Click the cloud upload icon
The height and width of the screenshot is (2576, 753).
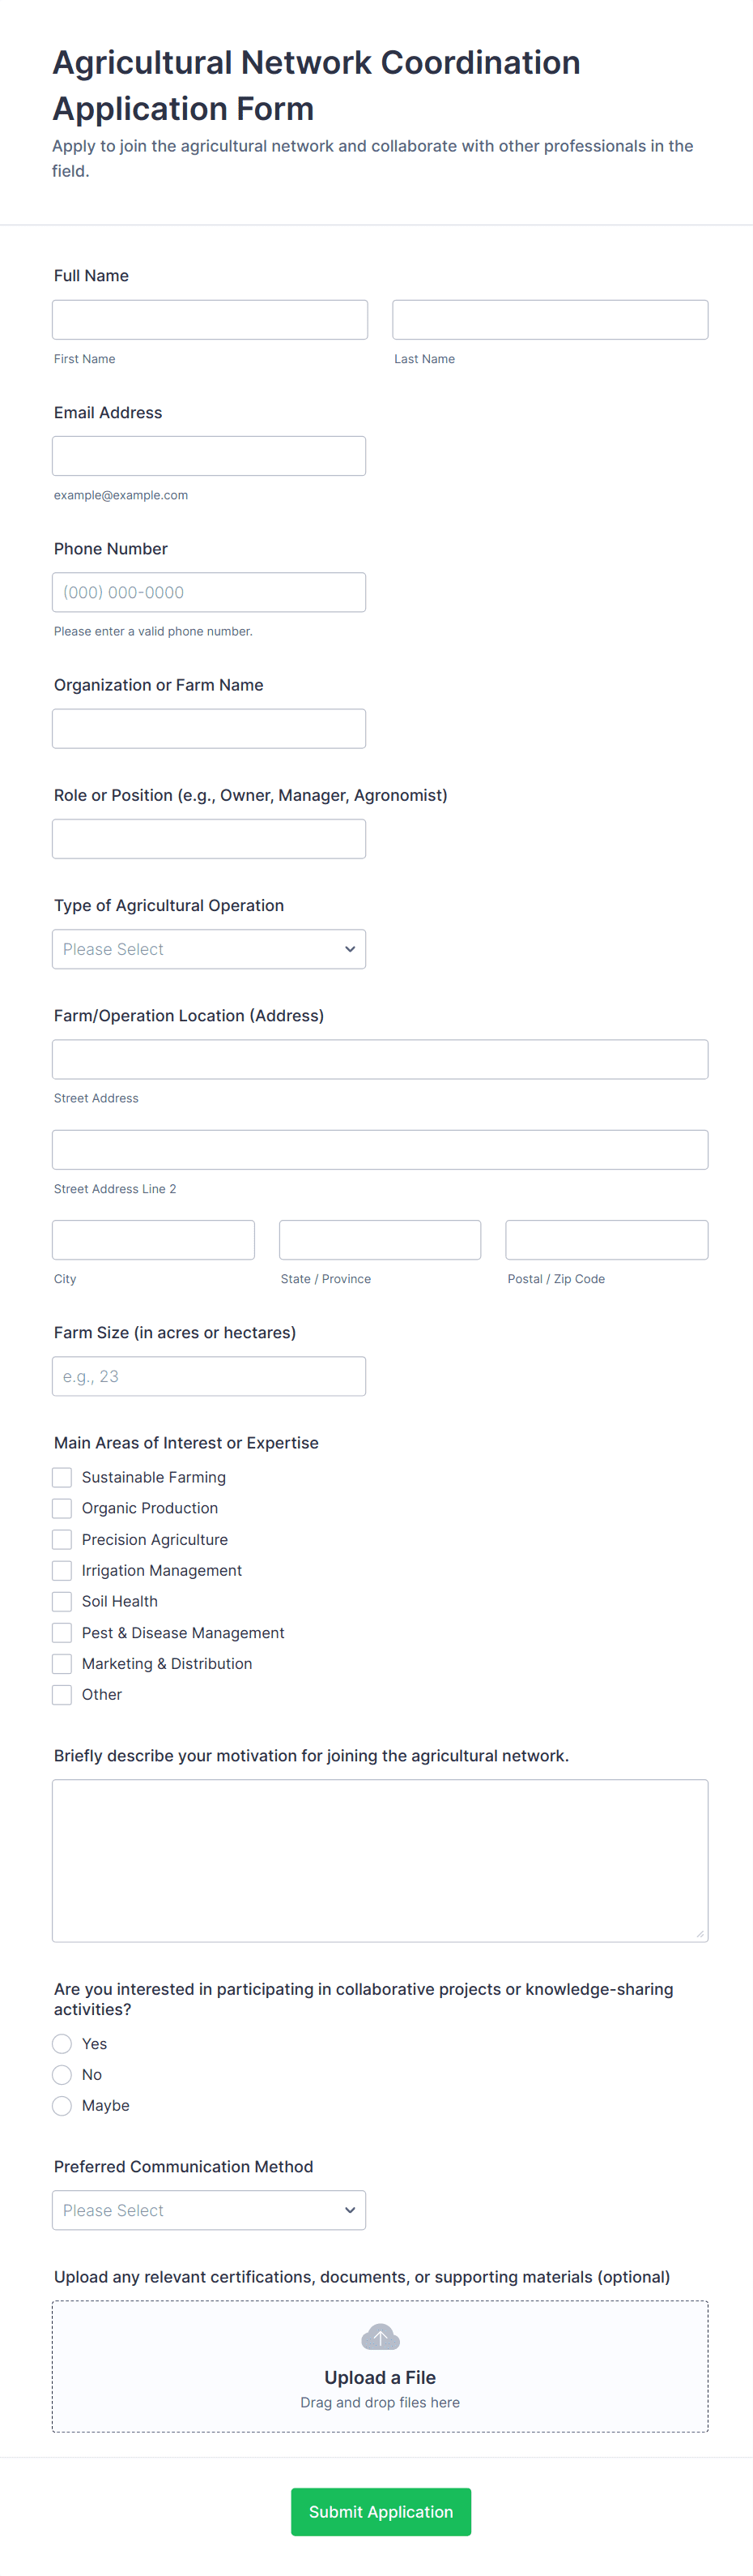[x=380, y=2337]
